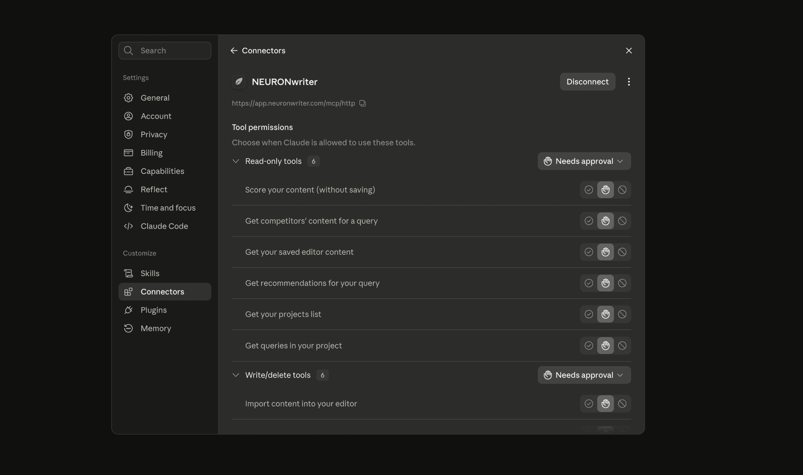Focus the Search settings field
The width and height of the screenshot is (803, 475).
[165, 50]
